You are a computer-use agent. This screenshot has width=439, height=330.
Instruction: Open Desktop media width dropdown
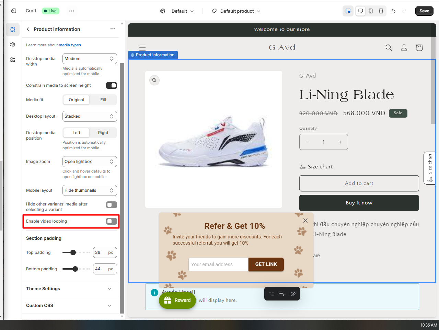point(90,59)
